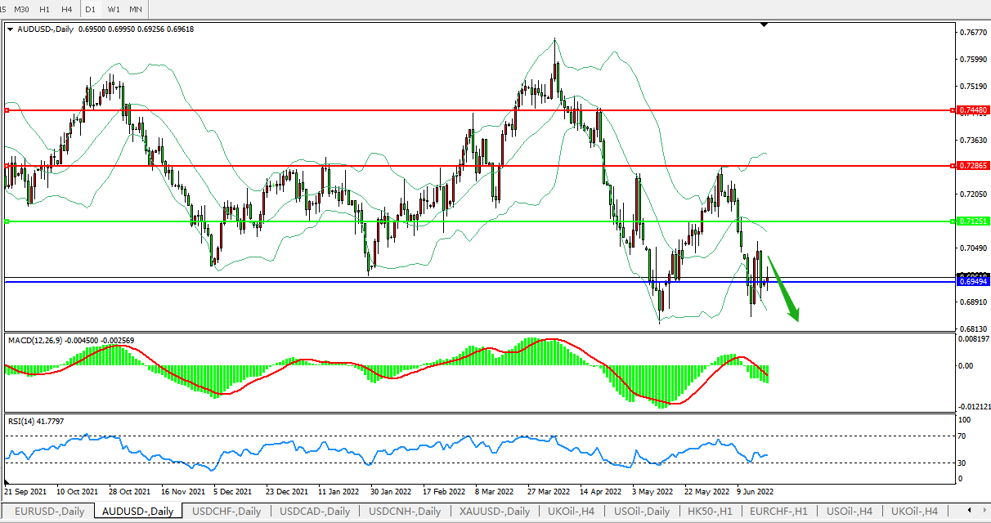Set the chart period to H4

click(67, 9)
